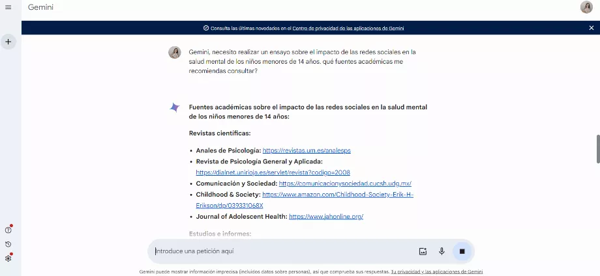Open the comunicacionysociedad.cucsh.udg.mx link
The image size is (600, 276).
tap(345, 184)
